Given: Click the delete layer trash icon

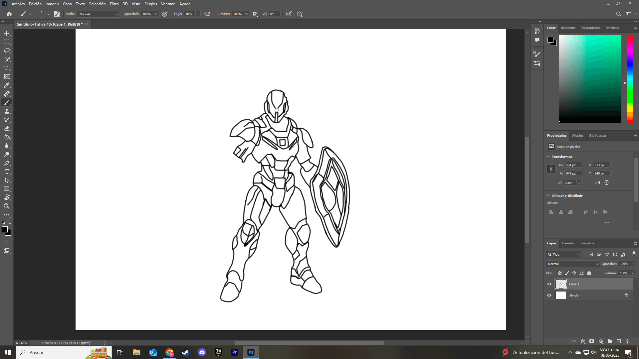Looking at the screenshot, I should tap(627, 341).
